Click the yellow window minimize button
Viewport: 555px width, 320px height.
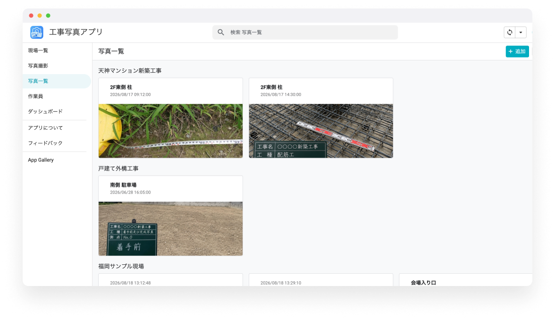coord(40,16)
